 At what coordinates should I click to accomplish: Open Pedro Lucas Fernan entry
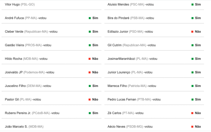[122, 99]
